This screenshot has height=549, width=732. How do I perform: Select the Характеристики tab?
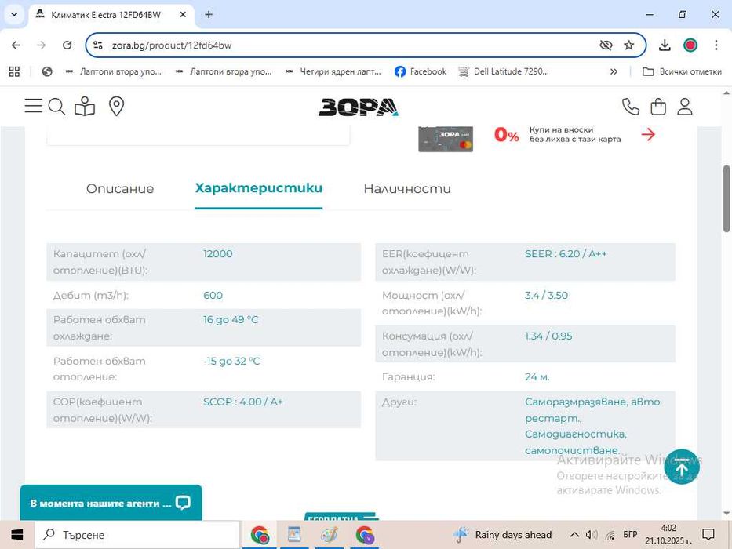pos(259,188)
